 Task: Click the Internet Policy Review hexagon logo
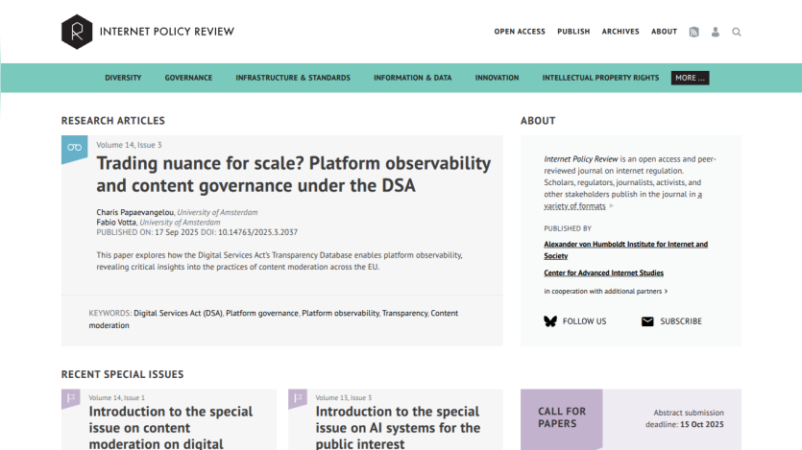(x=77, y=32)
